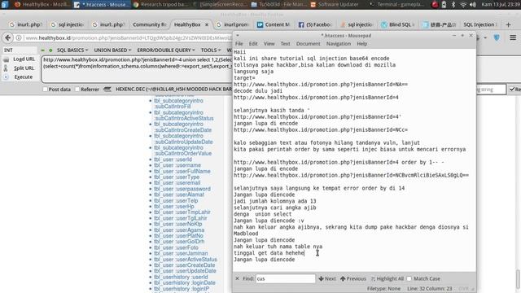Click the Filetype: None status text

pyautogui.click(x=383, y=289)
